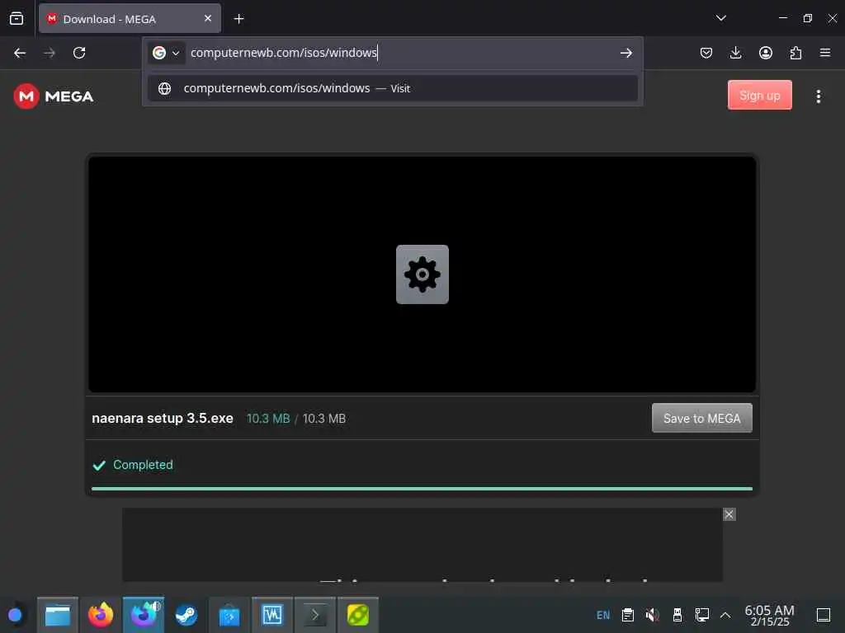Switch to Firefox Developer Edition taskbar icon
This screenshot has width=845, height=633.
[x=144, y=615]
